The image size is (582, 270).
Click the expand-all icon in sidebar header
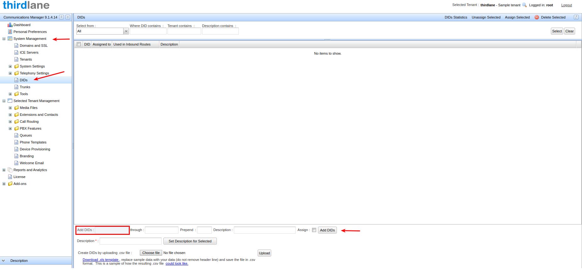(x=68, y=17)
